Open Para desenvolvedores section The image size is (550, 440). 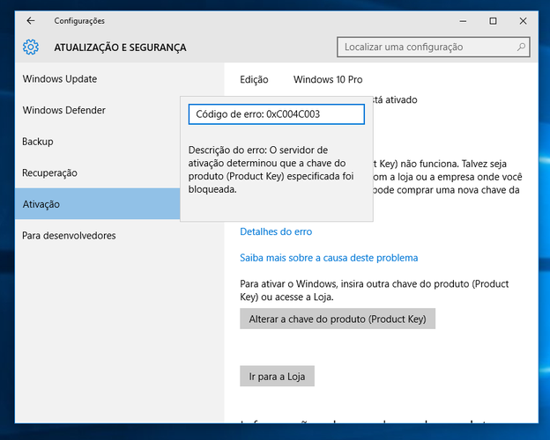pos(119,236)
